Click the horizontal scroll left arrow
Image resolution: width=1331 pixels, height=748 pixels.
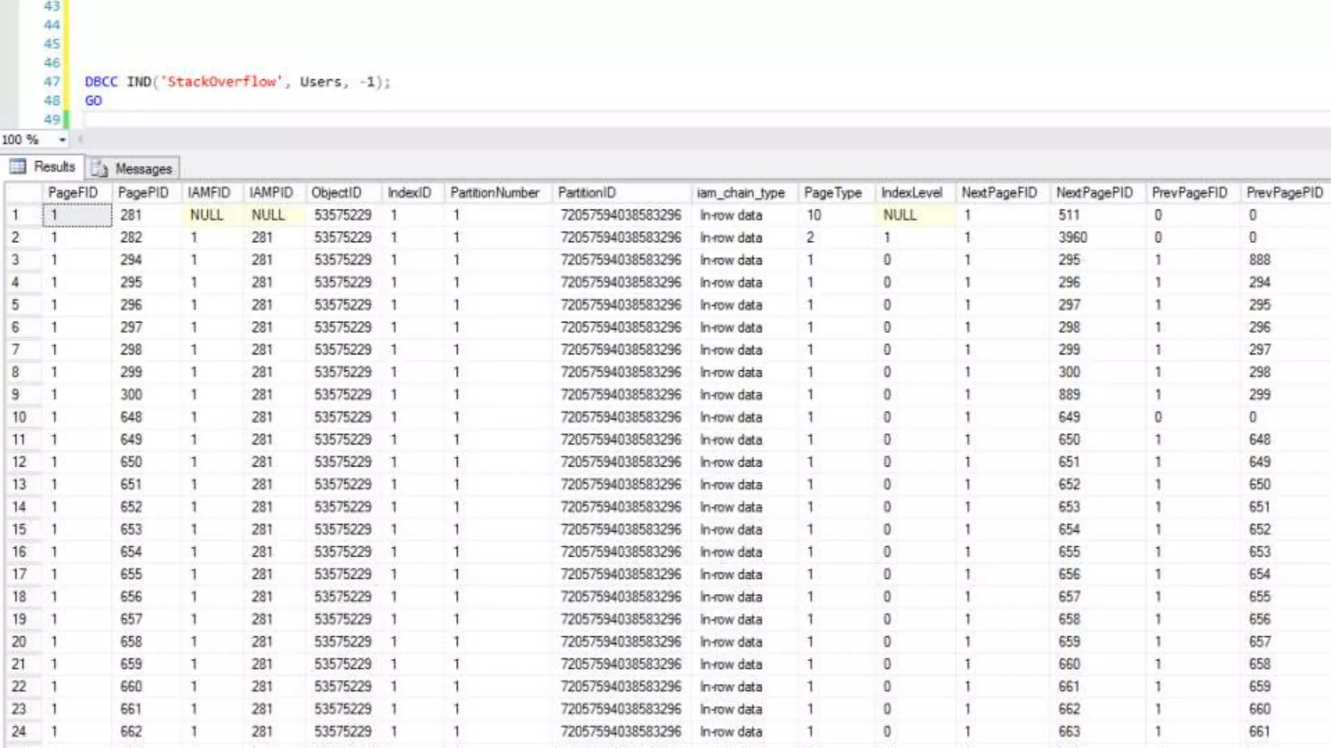pyautogui.click(x=80, y=139)
